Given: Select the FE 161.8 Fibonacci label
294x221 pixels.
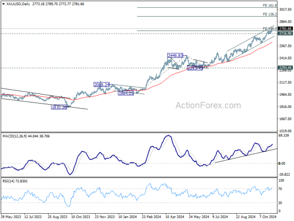Looking at the screenshot, I should pos(269,5).
